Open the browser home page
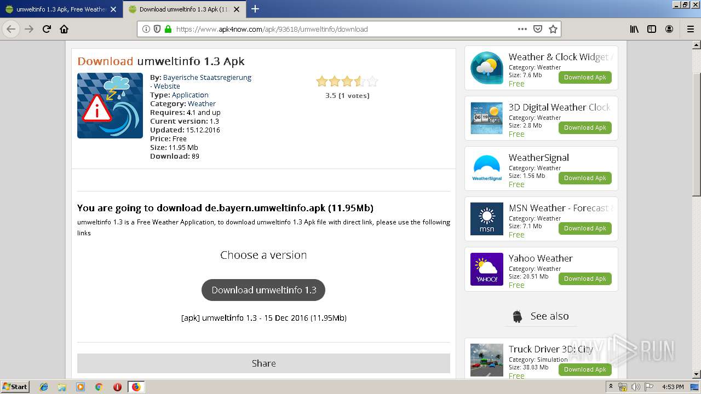 [x=64, y=29]
